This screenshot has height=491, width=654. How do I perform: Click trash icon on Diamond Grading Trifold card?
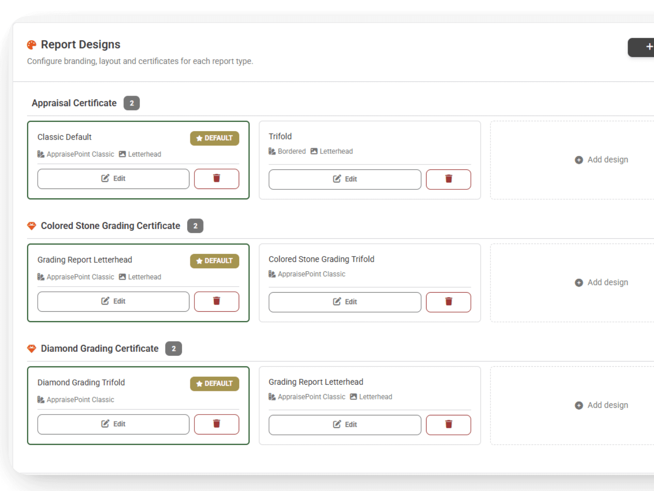pos(216,424)
